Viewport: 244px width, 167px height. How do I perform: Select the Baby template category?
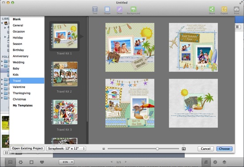click(27, 68)
